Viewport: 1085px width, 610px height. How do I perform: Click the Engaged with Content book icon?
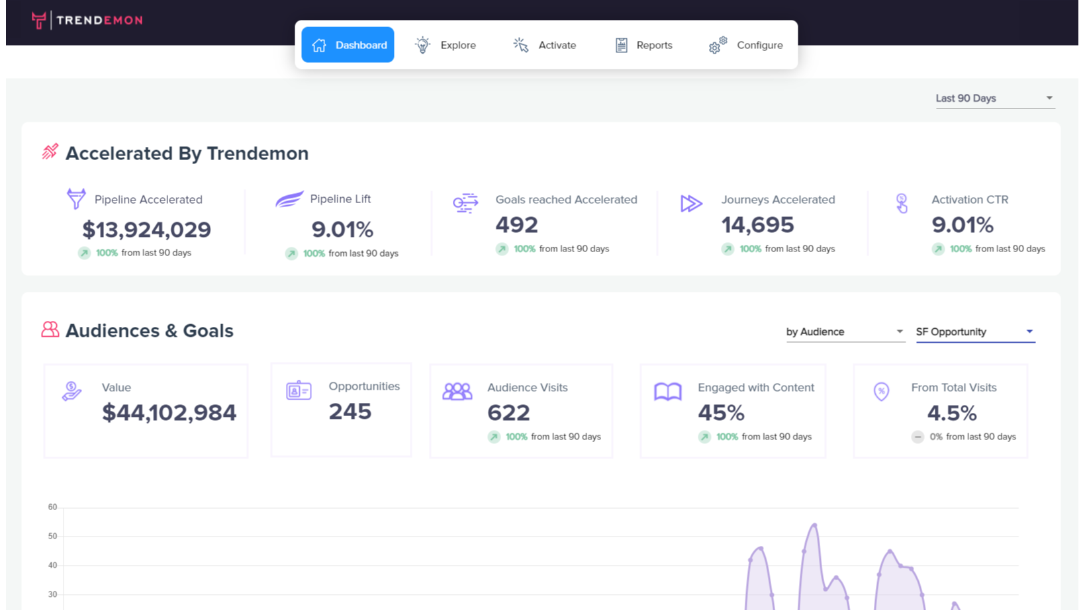click(x=667, y=392)
